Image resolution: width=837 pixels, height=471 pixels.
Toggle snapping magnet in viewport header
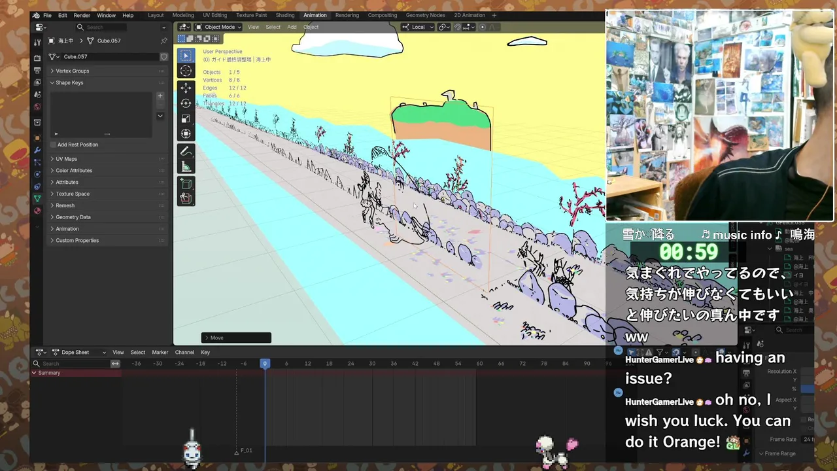coord(457,27)
